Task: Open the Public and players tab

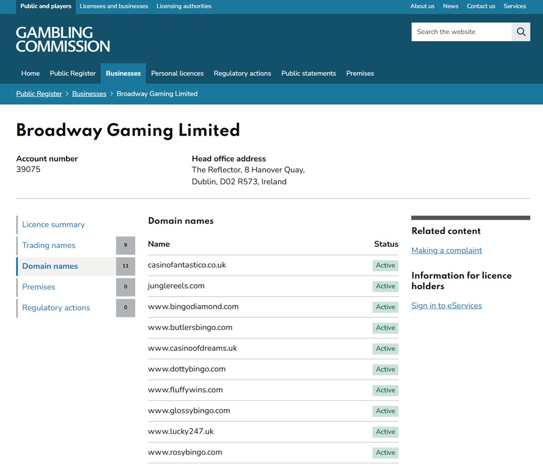Action: 46,6
